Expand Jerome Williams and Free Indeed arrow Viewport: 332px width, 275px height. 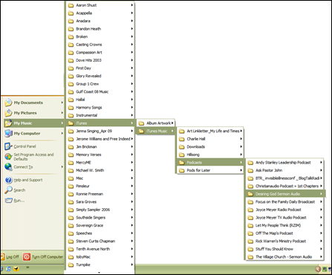point(132,139)
